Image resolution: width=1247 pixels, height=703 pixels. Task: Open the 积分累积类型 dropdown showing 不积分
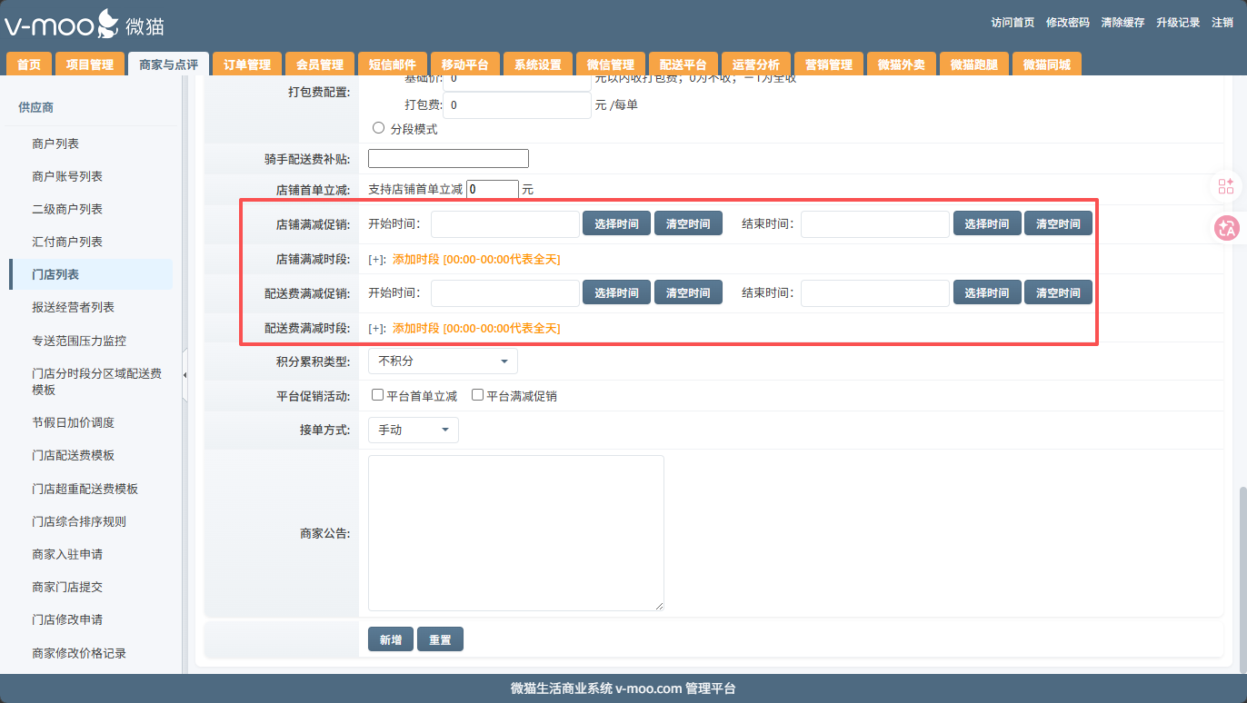coord(443,361)
